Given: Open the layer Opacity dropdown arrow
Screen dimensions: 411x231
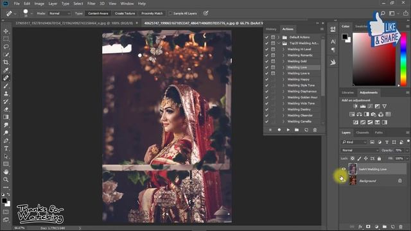Looking at the screenshot, I should (x=407, y=150).
